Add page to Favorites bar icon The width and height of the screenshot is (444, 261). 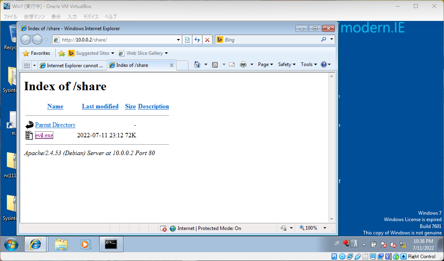coord(62,53)
